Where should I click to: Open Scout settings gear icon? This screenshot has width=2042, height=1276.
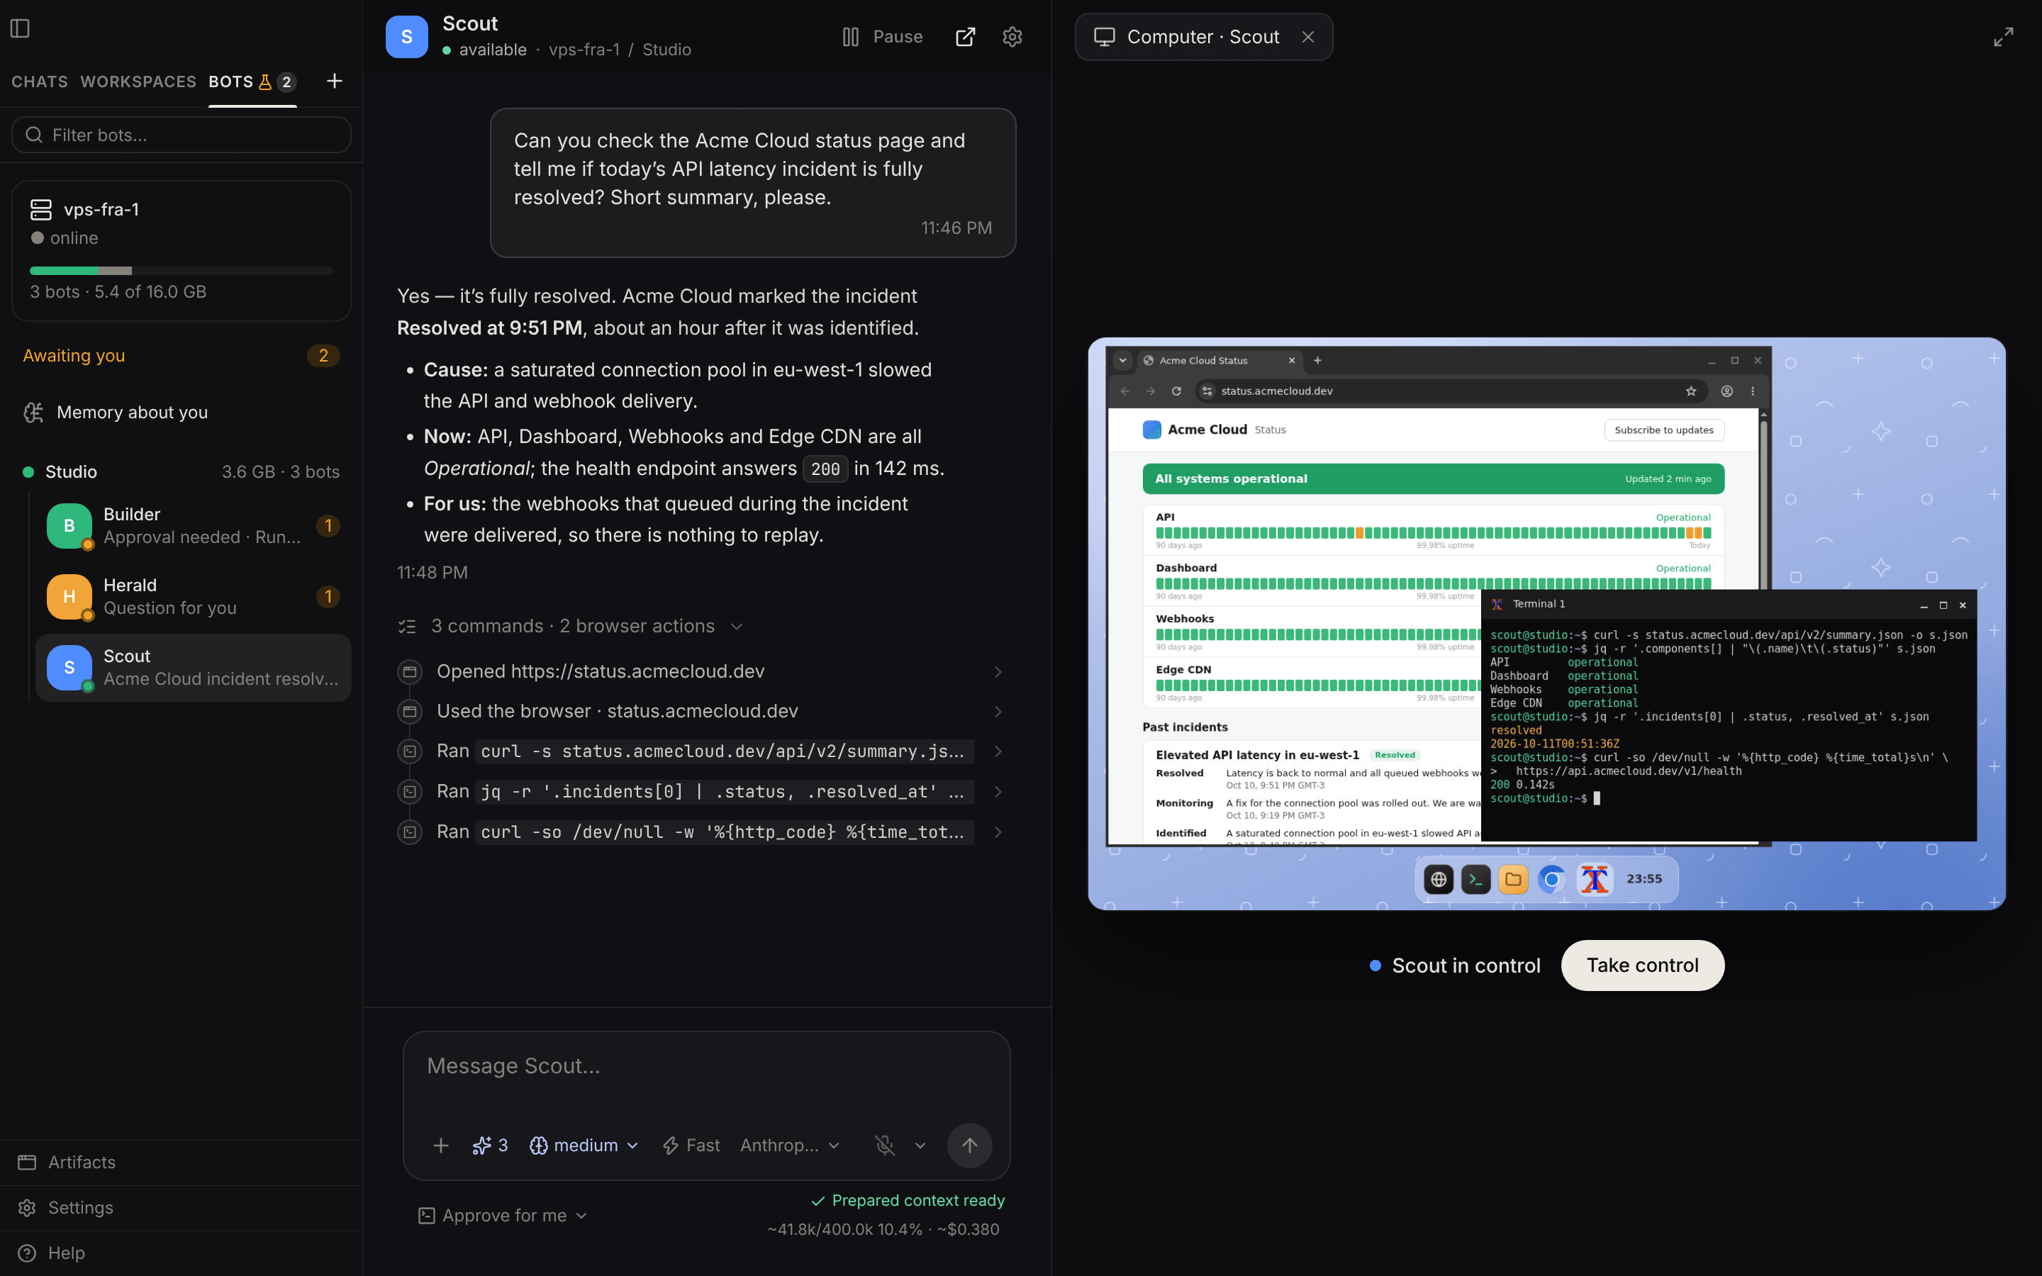[1012, 37]
